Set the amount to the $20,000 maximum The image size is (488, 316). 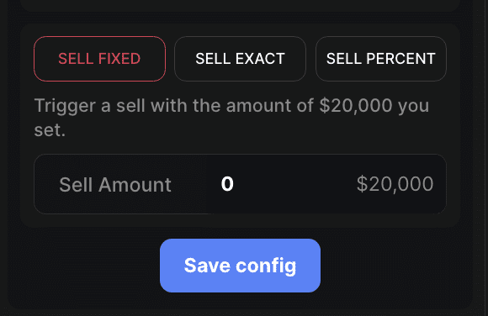pyautogui.click(x=395, y=184)
